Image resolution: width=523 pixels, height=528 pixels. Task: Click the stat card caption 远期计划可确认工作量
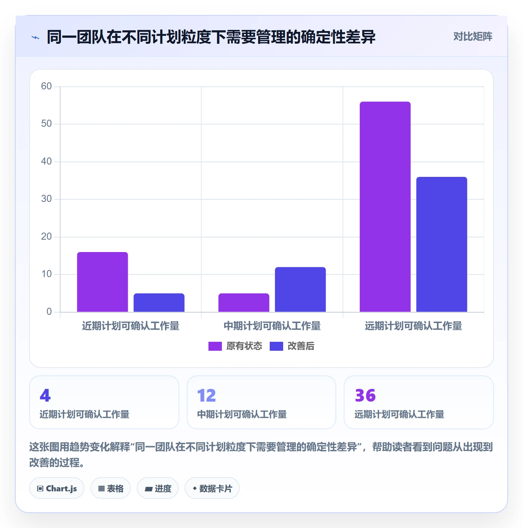point(399,414)
